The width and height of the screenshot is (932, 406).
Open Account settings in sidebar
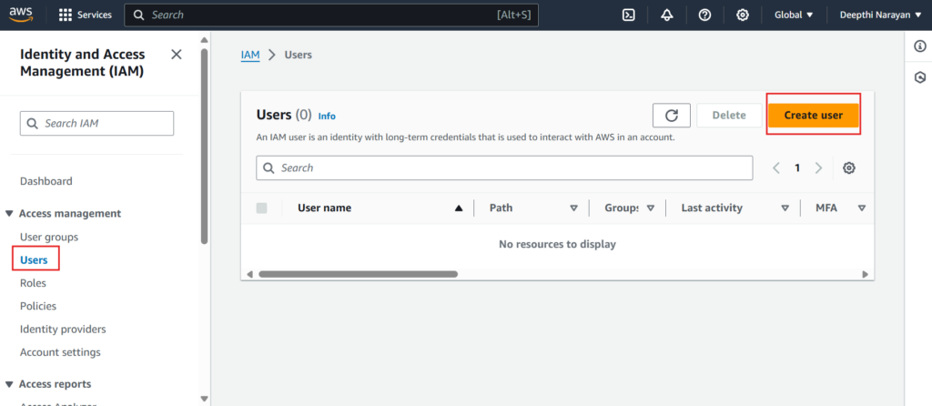pos(61,352)
